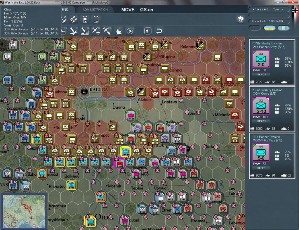Select the orange-red 16=16 unit
The height and width of the screenshot is (230, 299).
[x=161, y=128]
